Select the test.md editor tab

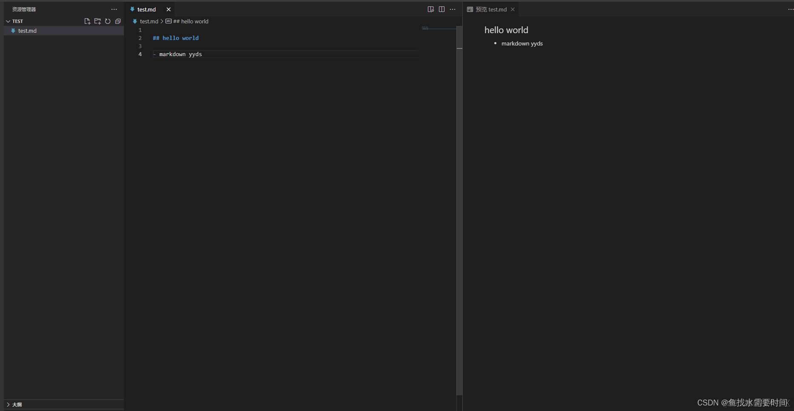click(149, 9)
